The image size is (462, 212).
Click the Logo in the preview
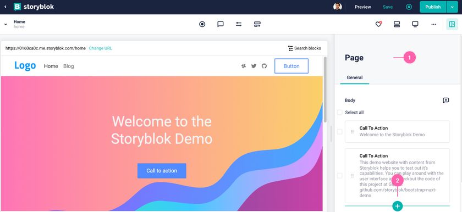pyautogui.click(x=25, y=65)
